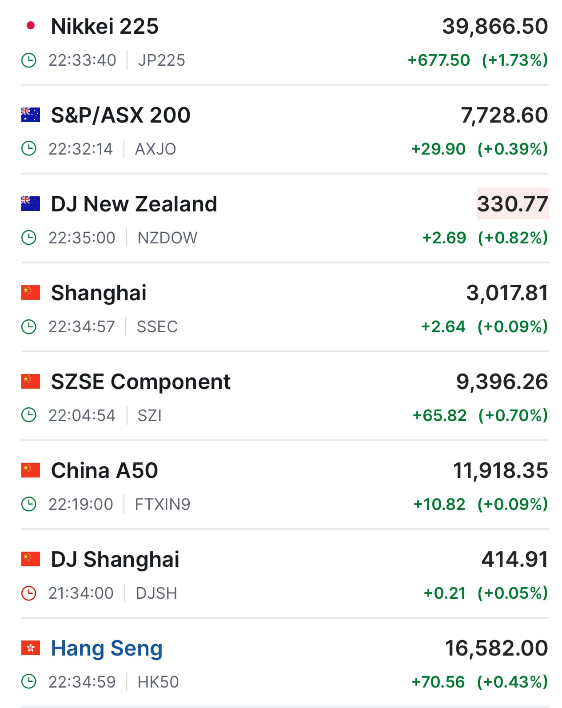Select the China flag beside SZSE Component
The width and height of the screenshot is (562, 708).
pyautogui.click(x=31, y=381)
